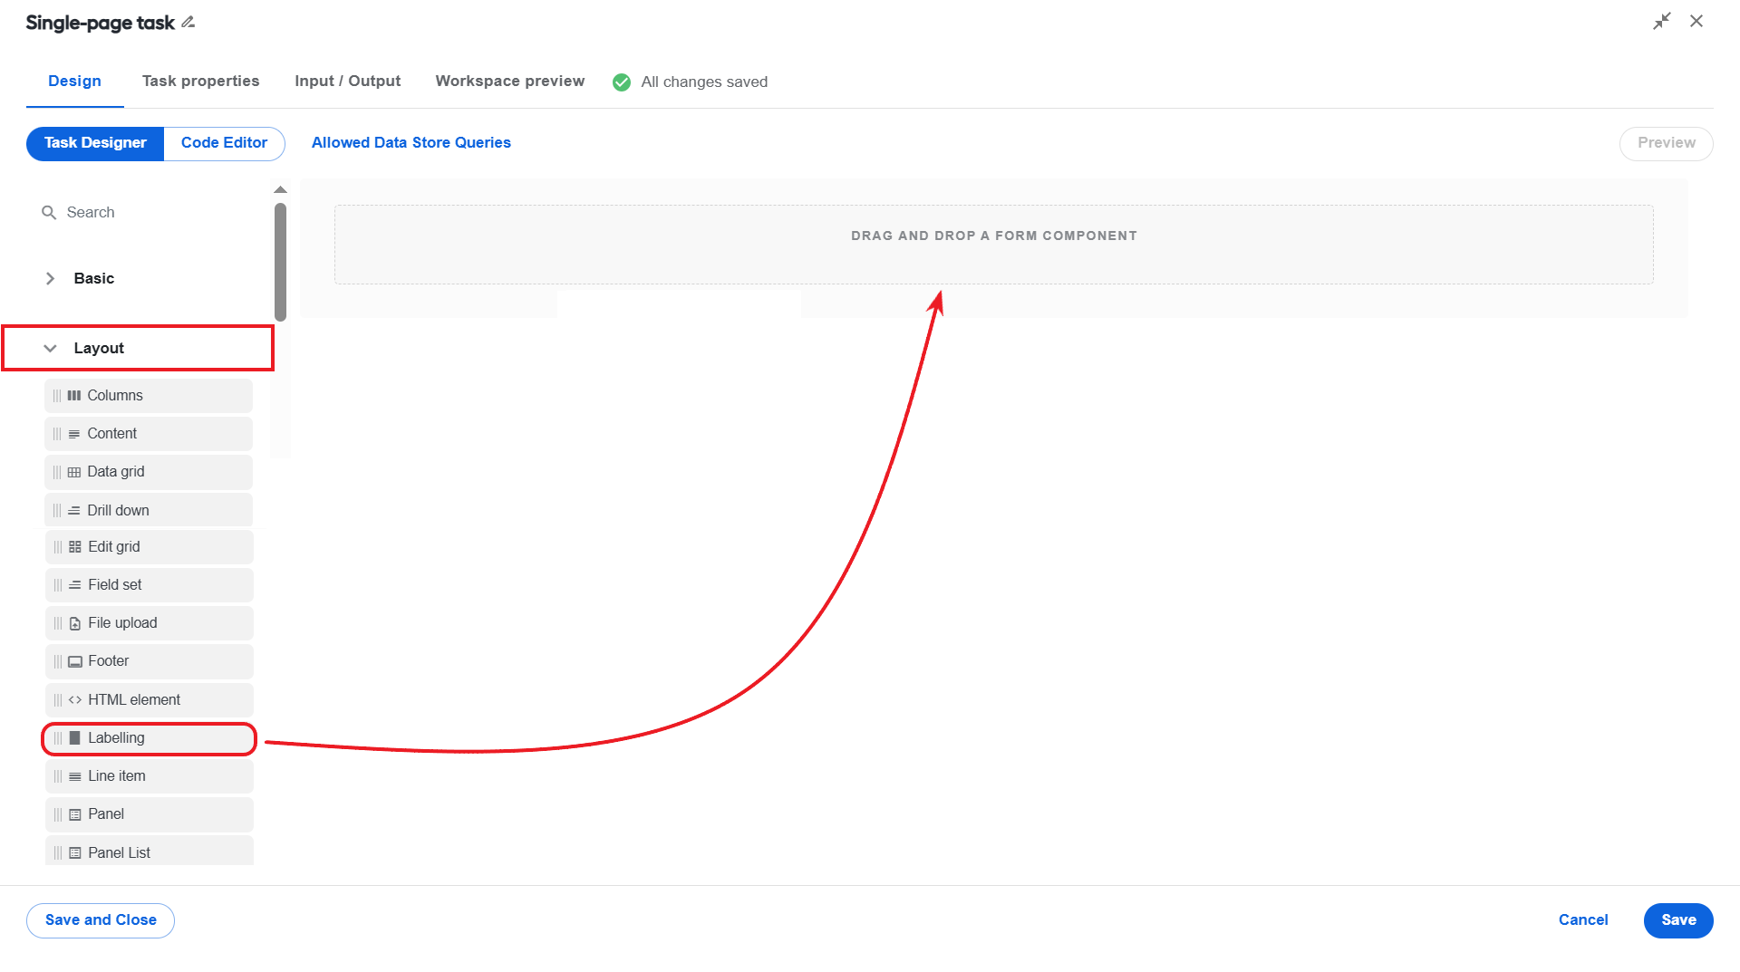Select the Field set layout component
Viewport: 1740px width, 972px height.
(149, 585)
